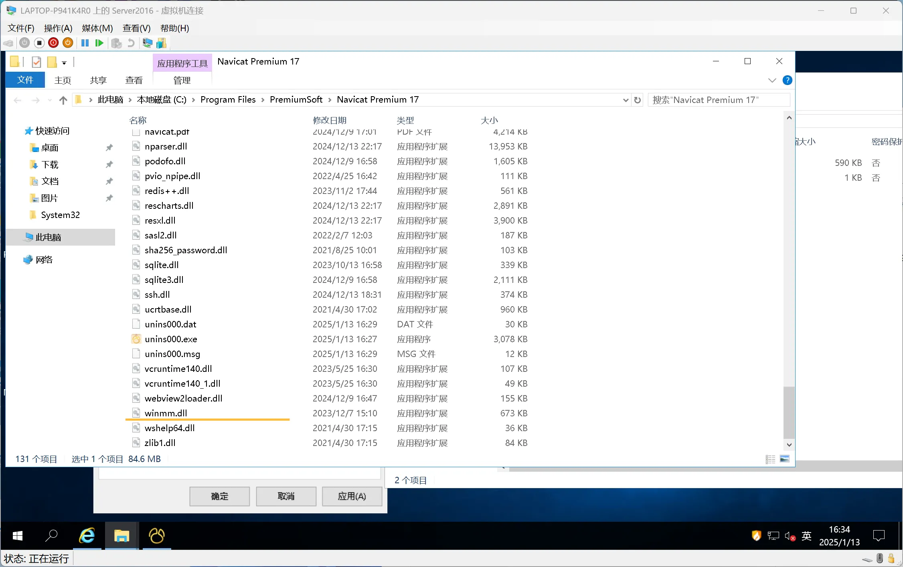
Task: Expand address bar history dropdown
Action: coord(626,100)
